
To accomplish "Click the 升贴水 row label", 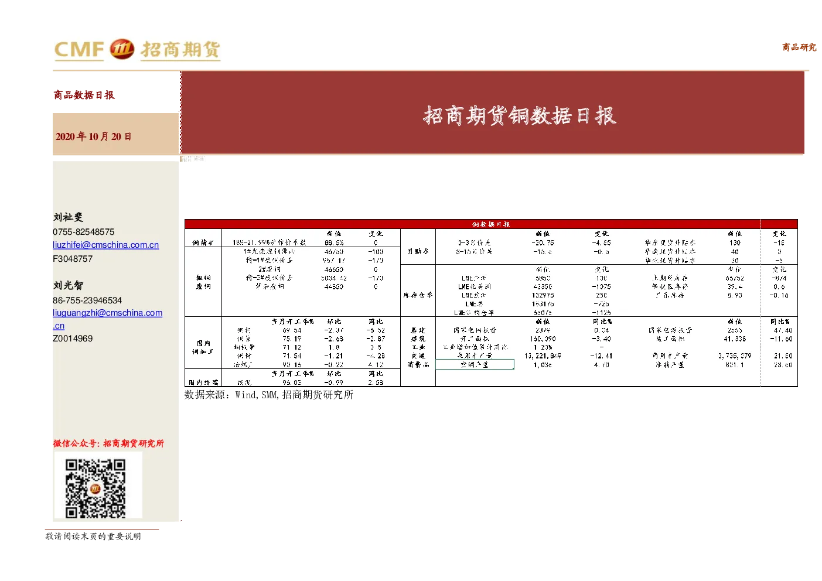I will 418,251.
